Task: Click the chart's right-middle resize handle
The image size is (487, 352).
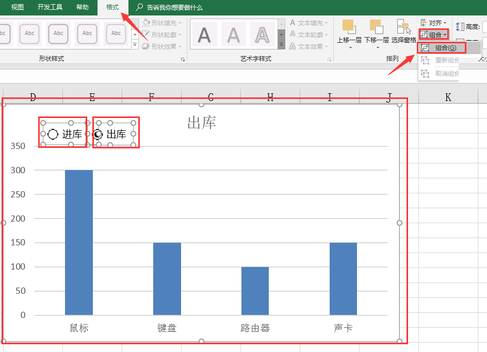Action: (x=399, y=223)
